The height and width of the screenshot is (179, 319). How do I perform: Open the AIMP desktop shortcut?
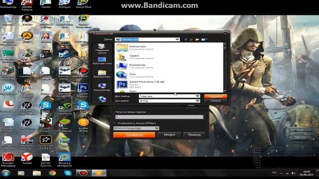click(27, 37)
